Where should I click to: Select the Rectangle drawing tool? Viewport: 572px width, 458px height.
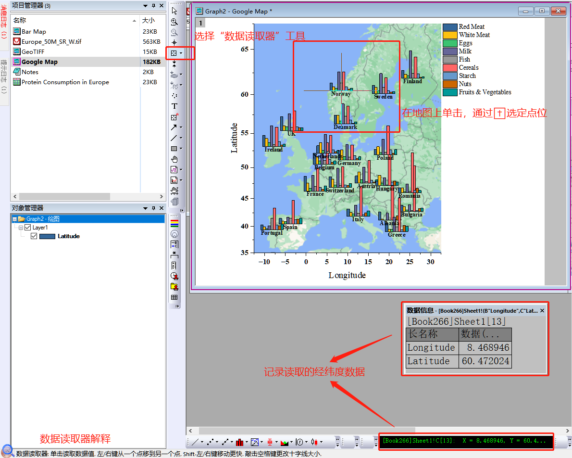click(x=174, y=149)
